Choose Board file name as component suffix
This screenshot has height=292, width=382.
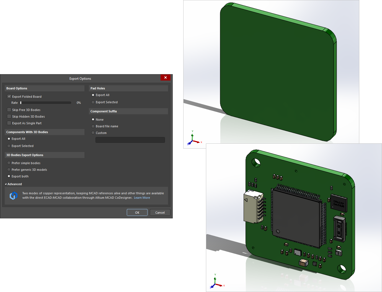93,126
